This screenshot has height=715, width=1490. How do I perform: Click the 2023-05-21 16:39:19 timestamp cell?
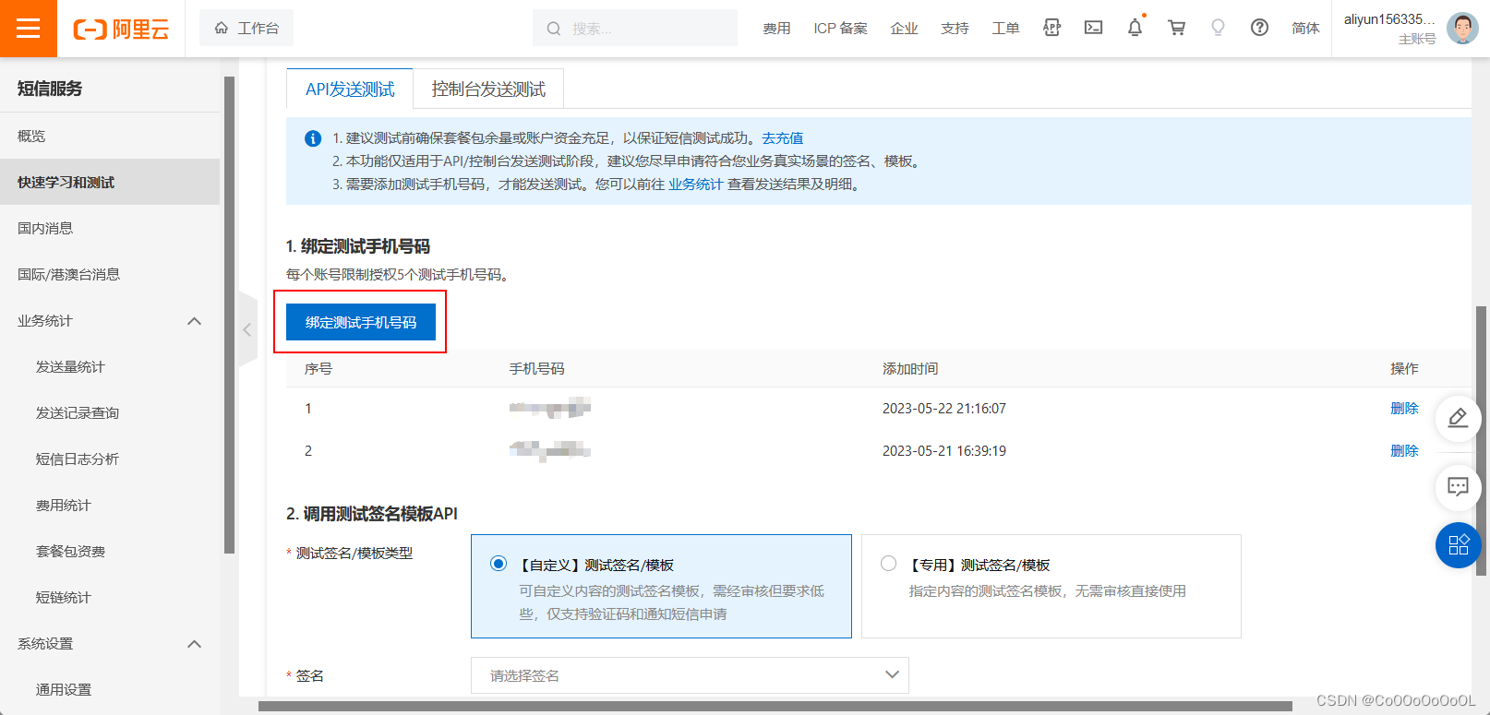[x=943, y=450]
